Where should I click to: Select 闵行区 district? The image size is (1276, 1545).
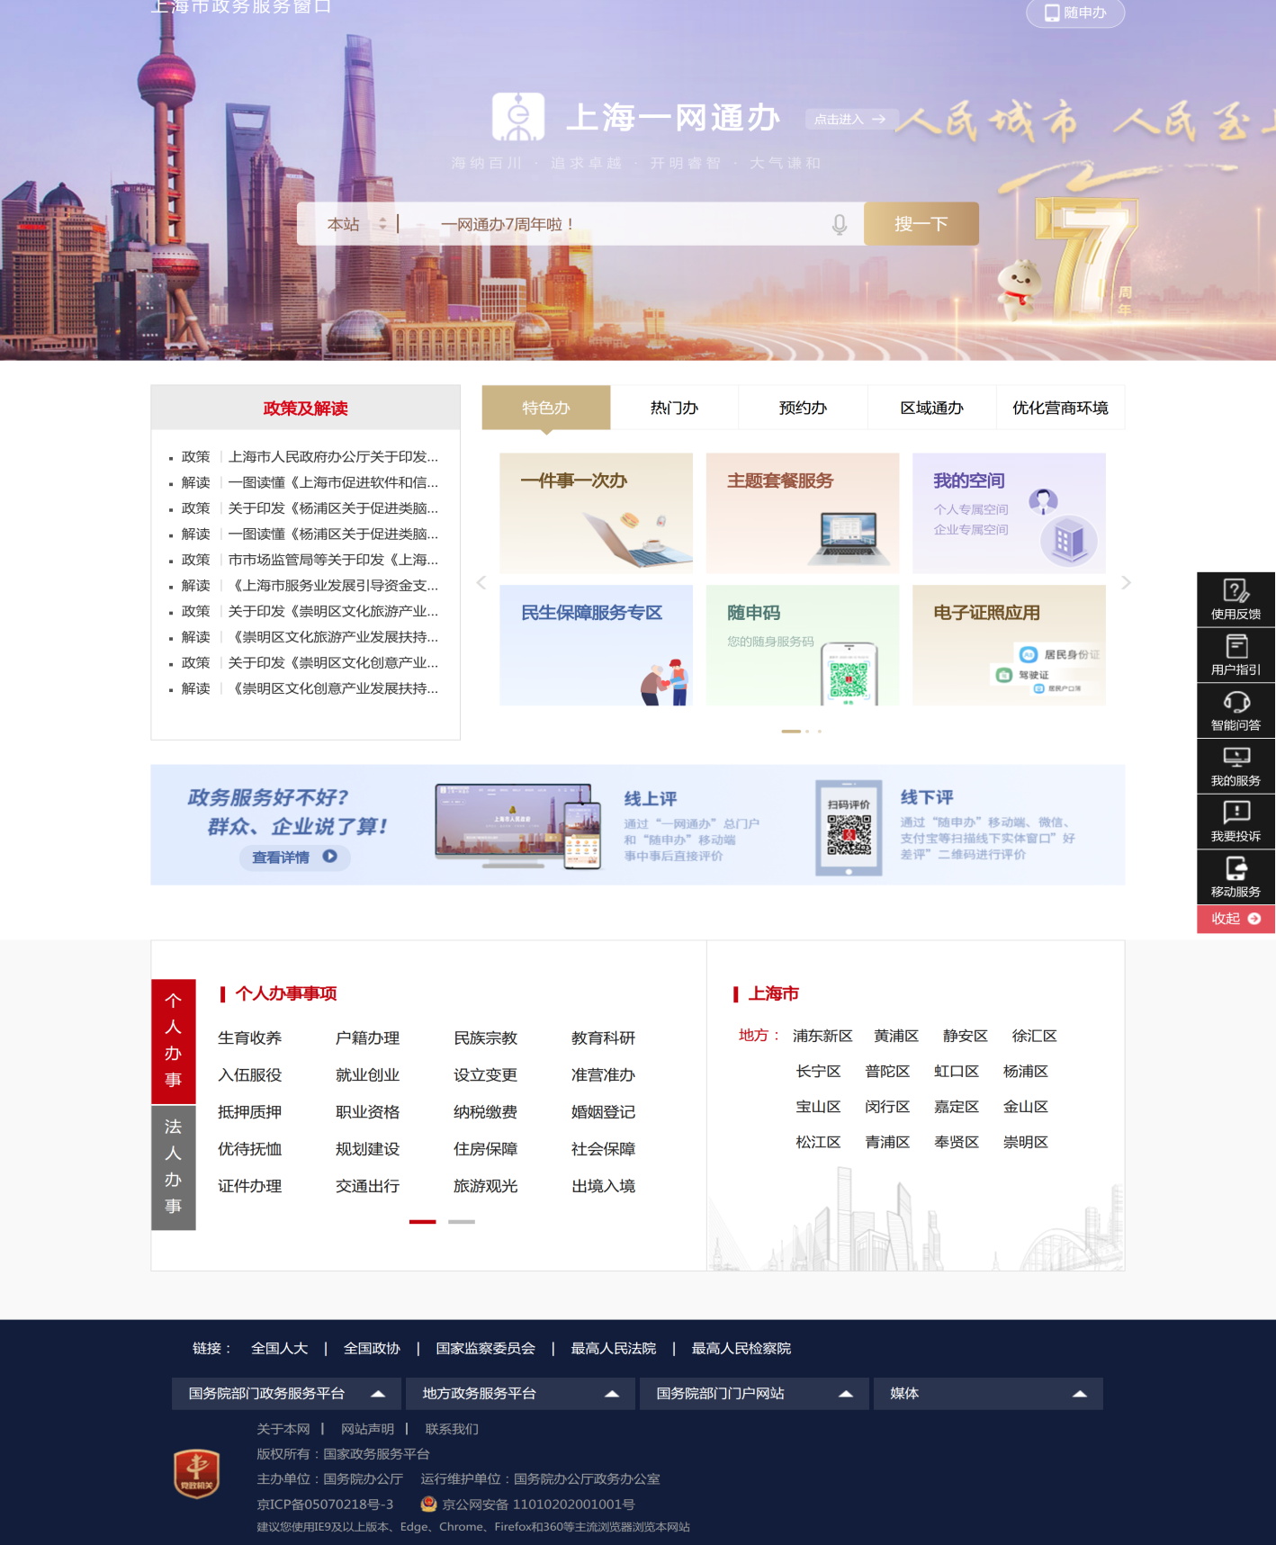(887, 1107)
